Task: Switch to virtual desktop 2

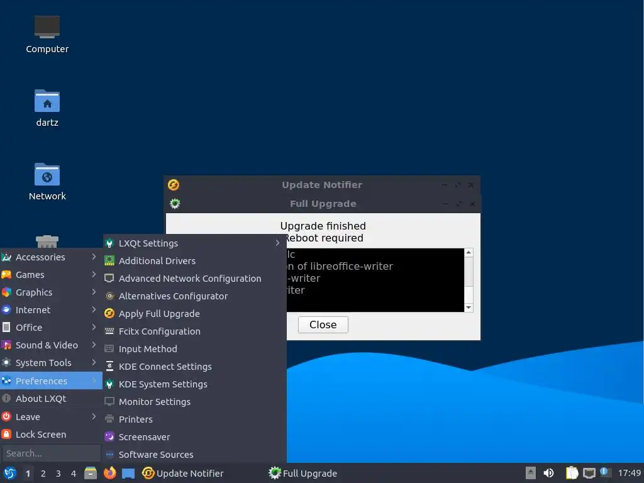Action: coord(43,474)
